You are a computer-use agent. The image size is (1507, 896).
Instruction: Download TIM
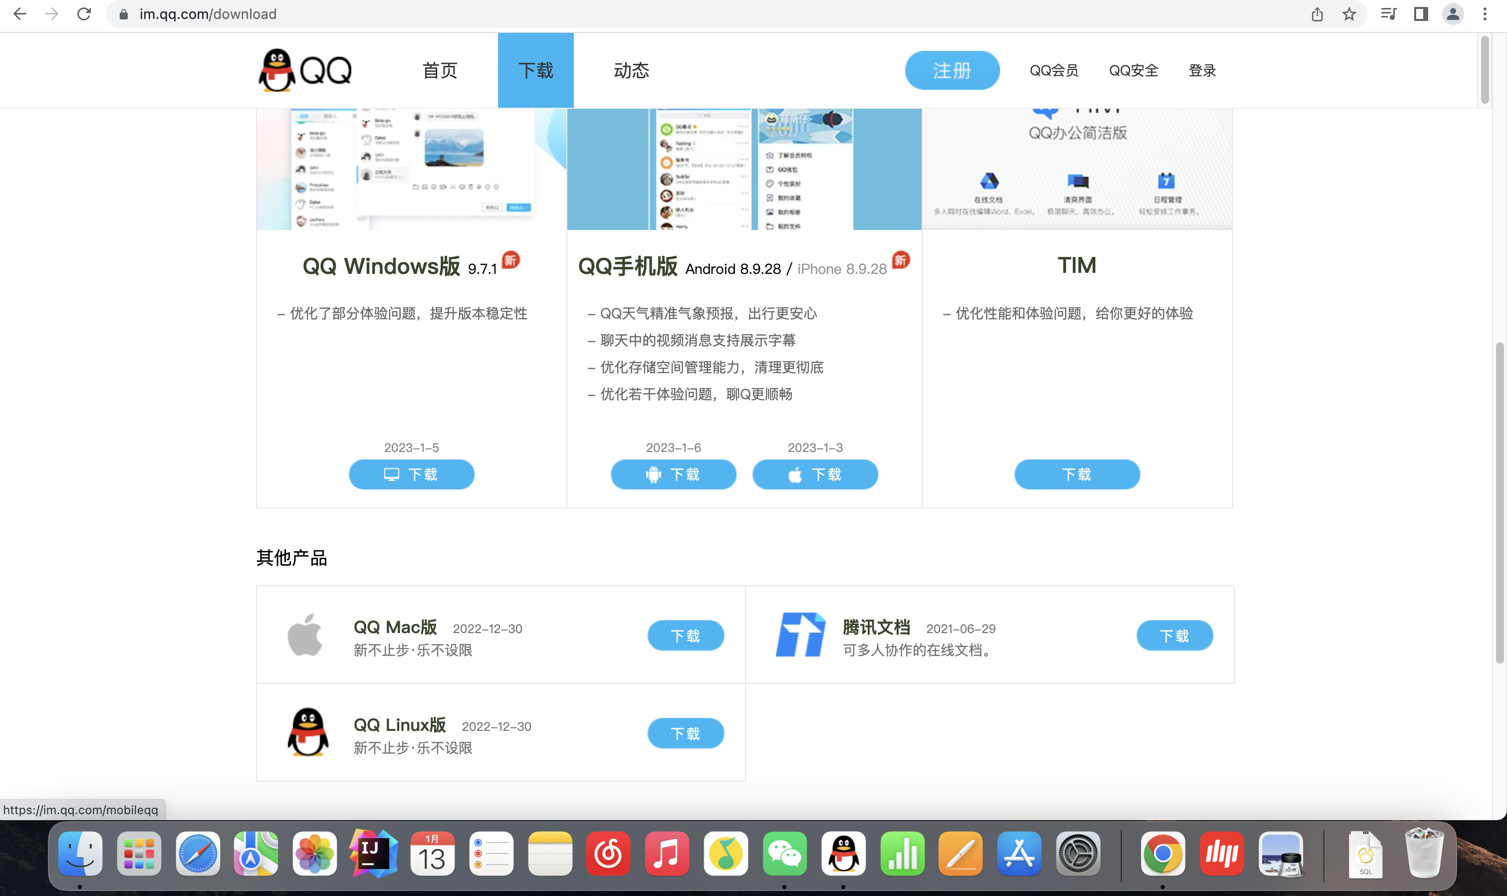pyautogui.click(x=1076, y=474)
